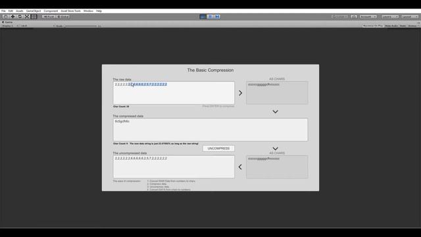
Task: Open the Window menu
Action: (x=88, y=11)
